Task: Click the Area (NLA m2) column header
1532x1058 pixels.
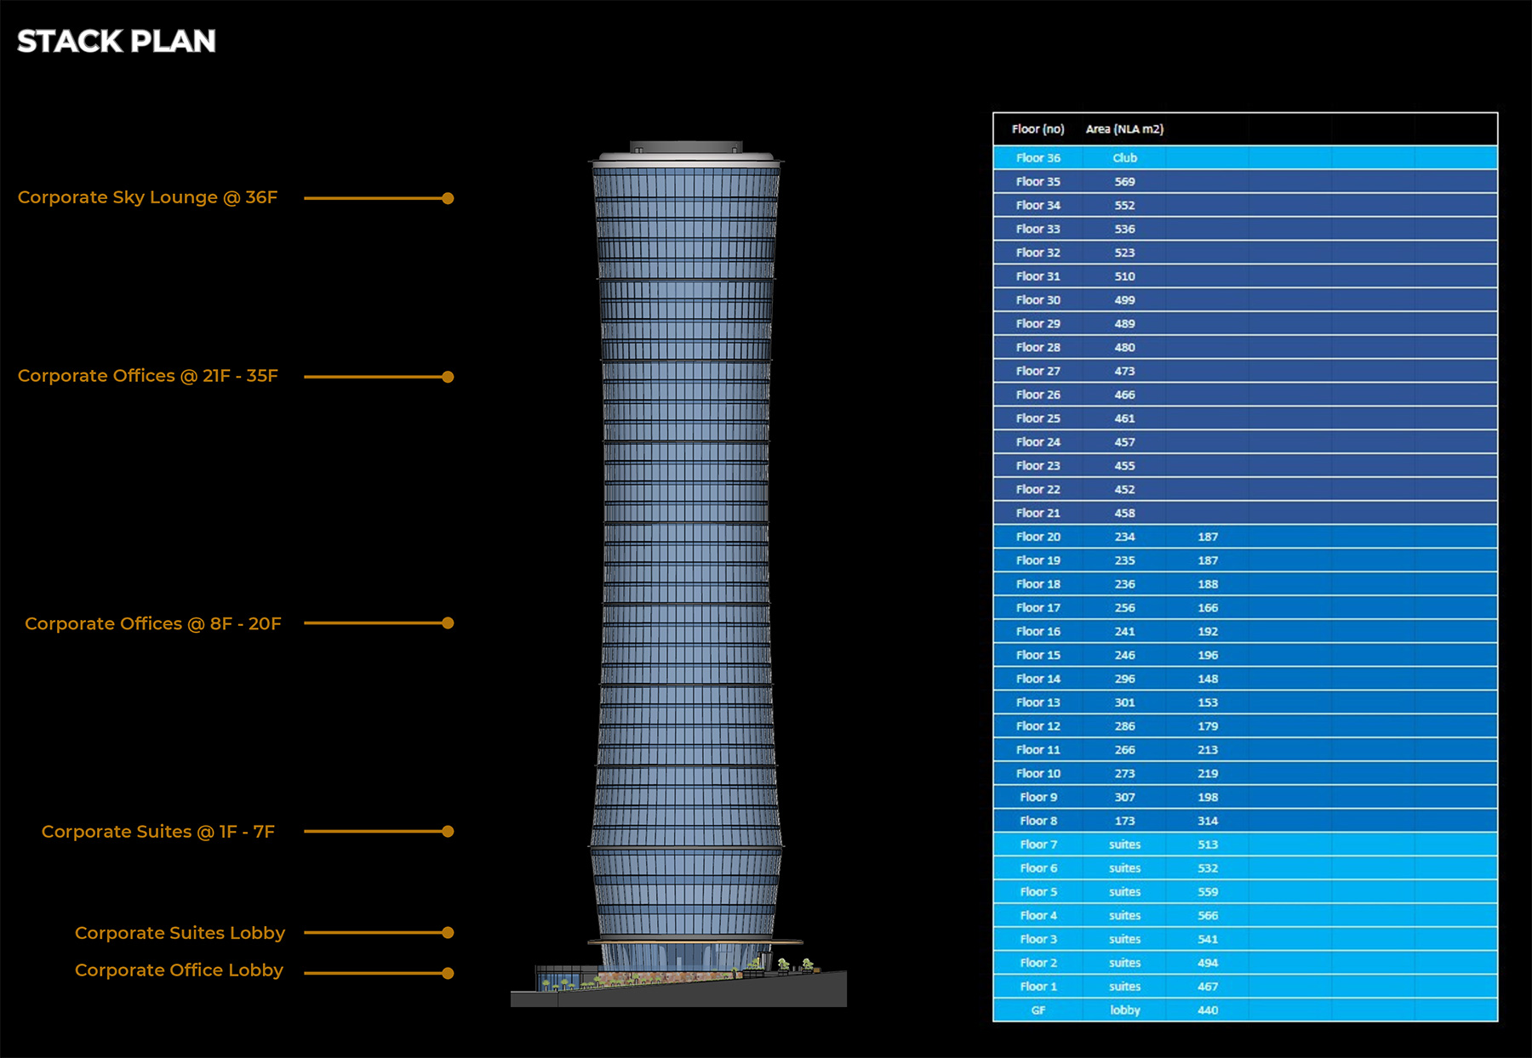Action: pyautogui.click(x=1123, y=130)
